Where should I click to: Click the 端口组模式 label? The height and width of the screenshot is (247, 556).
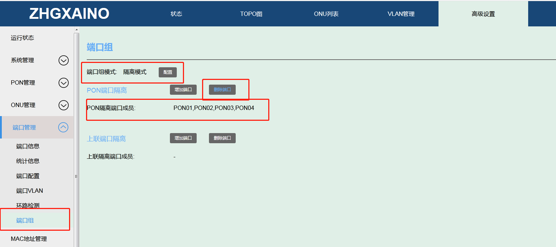point(102,72)
